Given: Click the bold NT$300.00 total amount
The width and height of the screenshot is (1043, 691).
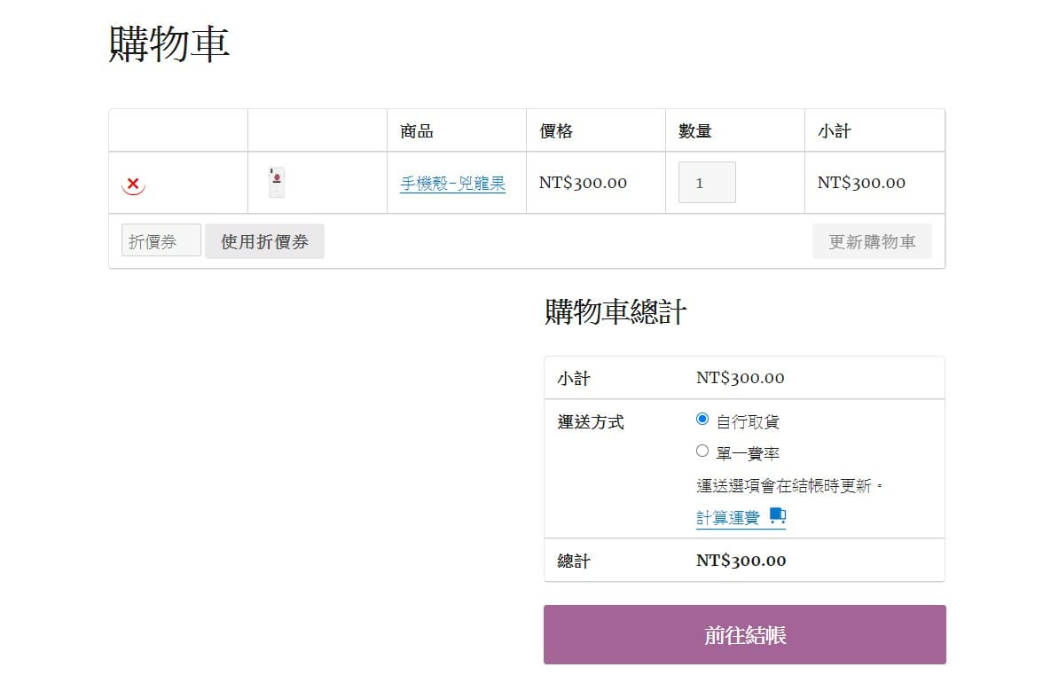Looking at the screenshot, I should (x=741, y=561).
